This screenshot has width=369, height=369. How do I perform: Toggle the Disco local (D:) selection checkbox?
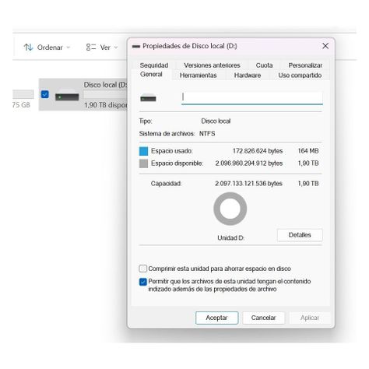[44, 94]
